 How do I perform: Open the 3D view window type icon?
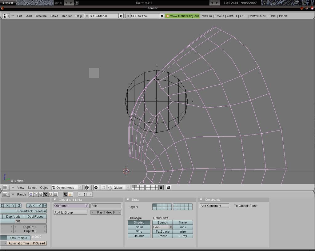pyautogui.click(x=6, y=188)
